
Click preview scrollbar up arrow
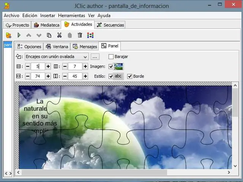(x=235, y=85)
